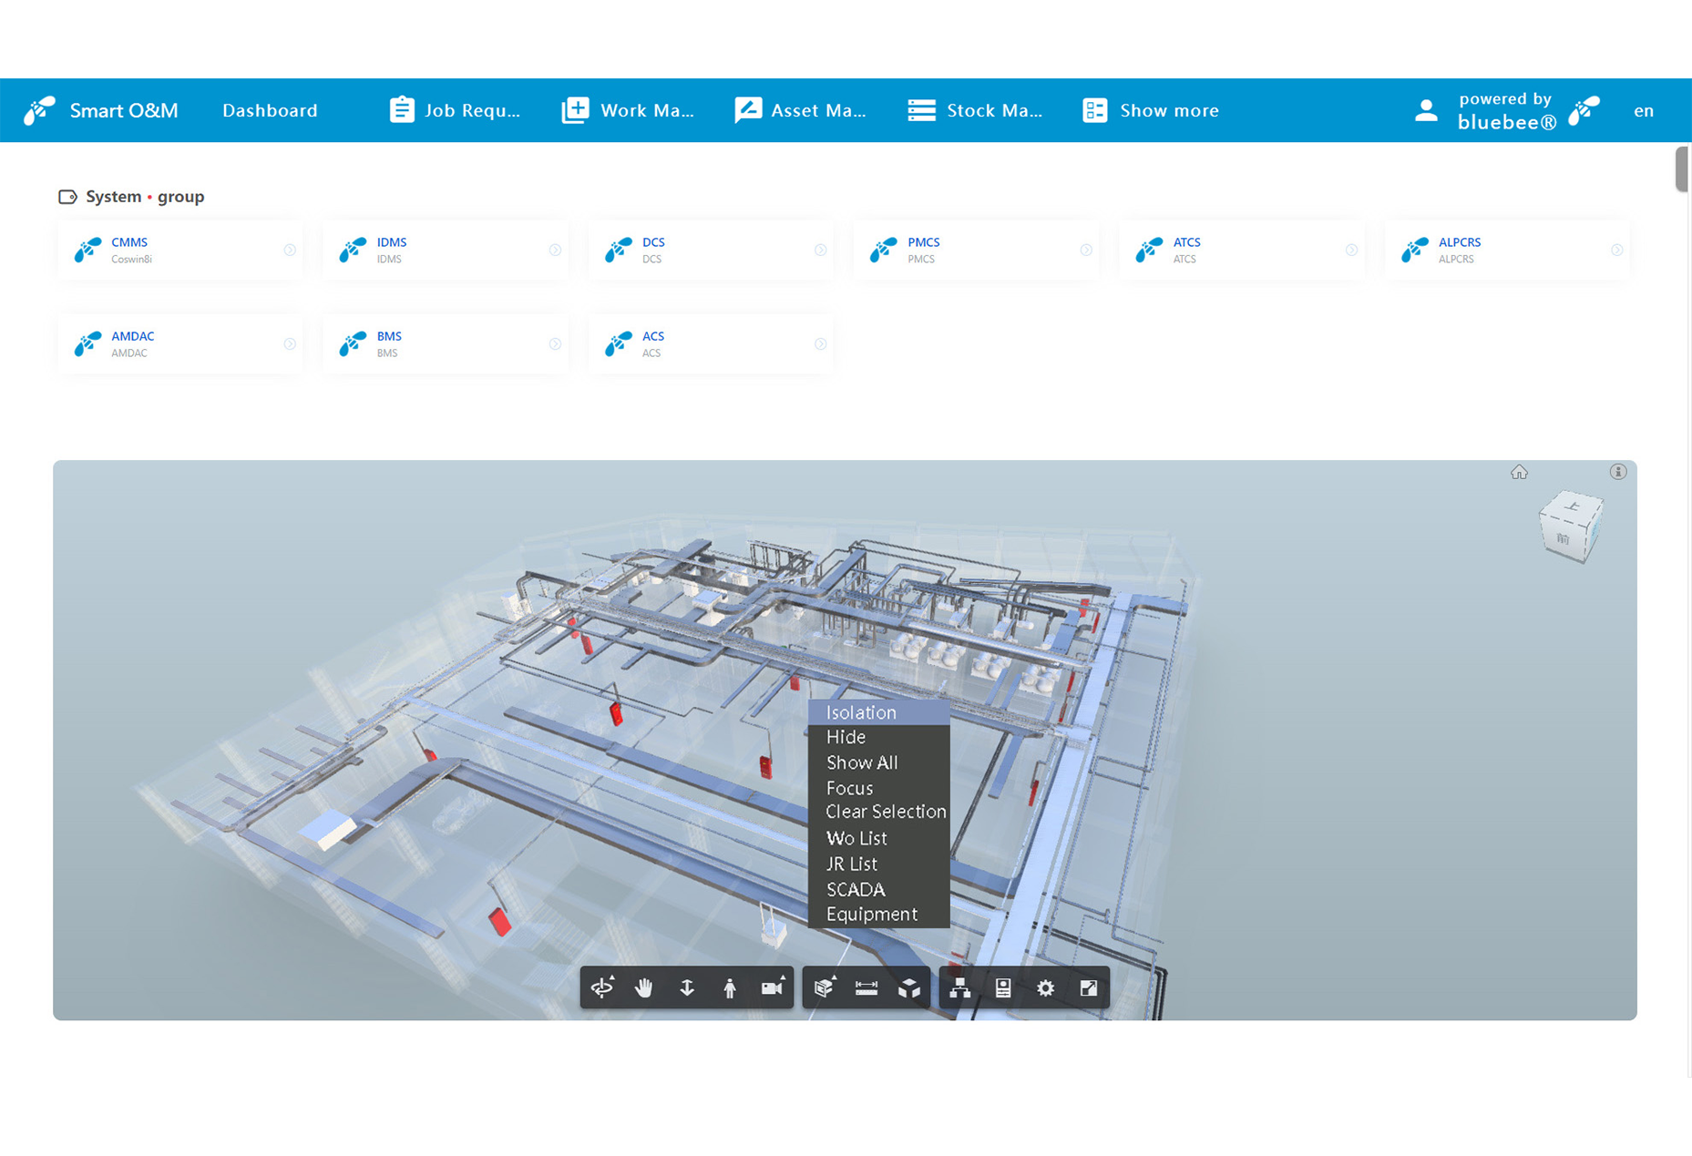This screenshot has width=1692, height=1156.
Task: Select the Orbit tool in viewer toolbar
Action: click(602, 987)
